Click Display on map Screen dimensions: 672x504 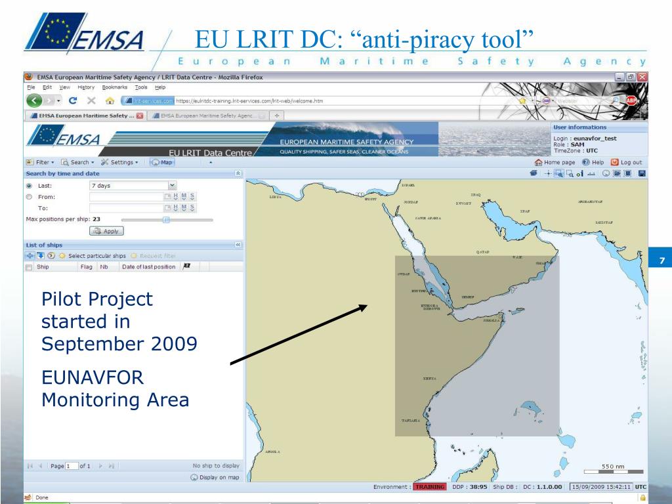pyautogui.click(x=215, y=477)
